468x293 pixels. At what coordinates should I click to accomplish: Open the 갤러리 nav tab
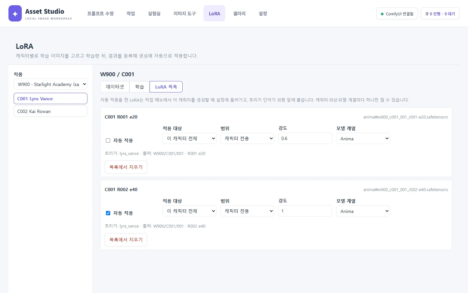click(239, 13)
